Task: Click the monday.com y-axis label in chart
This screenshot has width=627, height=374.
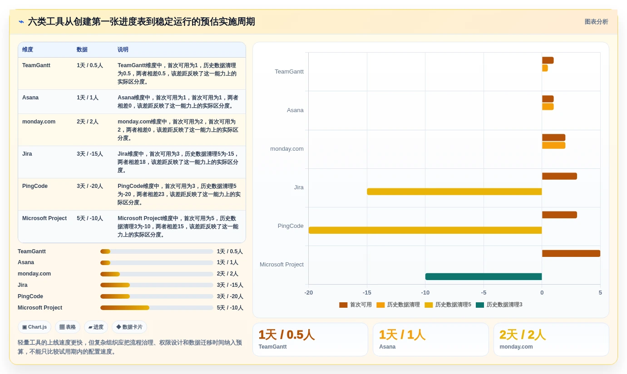Action: tap(287, 149)
